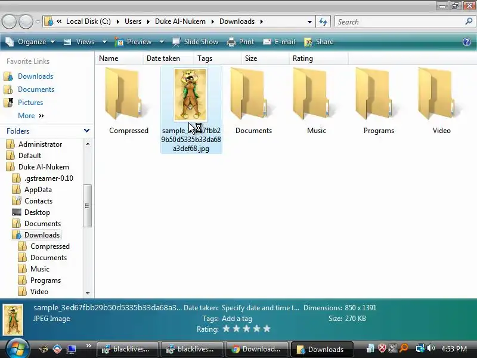Select Contacts in folder tree
The height and width of the screenshot is (358, 477).
tap(38, 201)
